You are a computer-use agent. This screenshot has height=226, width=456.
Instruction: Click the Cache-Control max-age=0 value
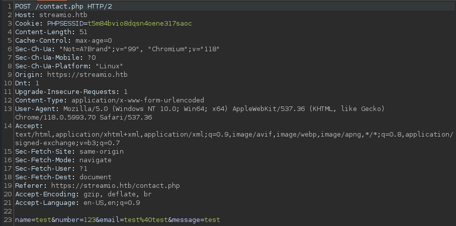click(x=94, y=40)
